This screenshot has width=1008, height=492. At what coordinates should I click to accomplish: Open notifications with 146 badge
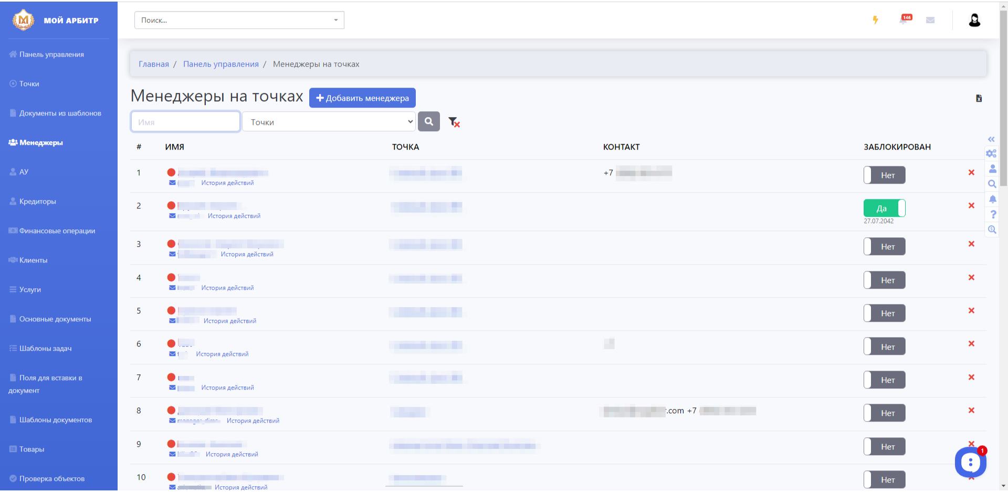905,19
